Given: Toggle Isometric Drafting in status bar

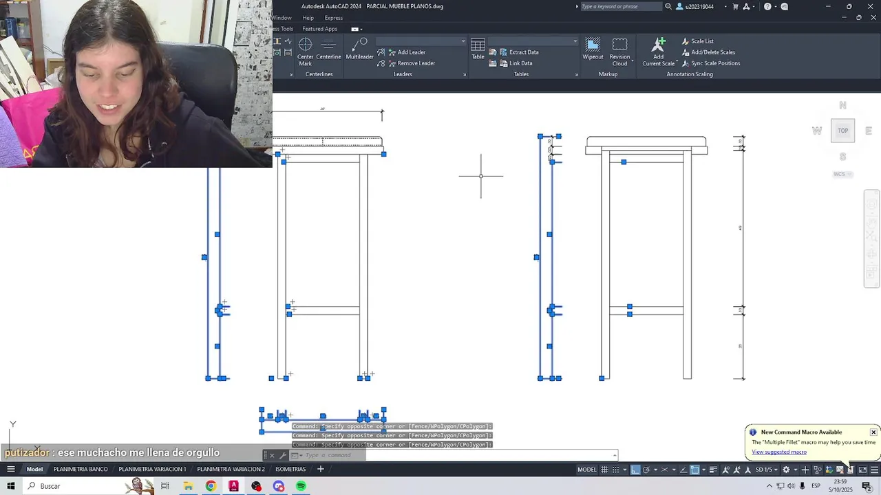Looking at the screenshot, I should coord(665,470).
